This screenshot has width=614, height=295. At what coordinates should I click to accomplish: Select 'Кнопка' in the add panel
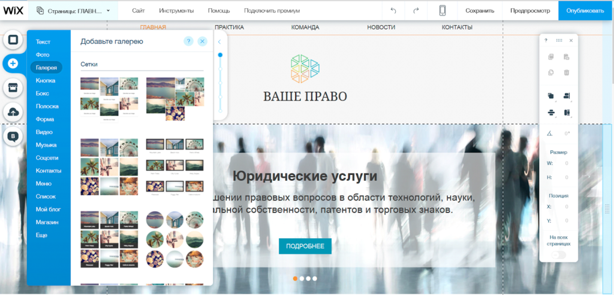46,80
